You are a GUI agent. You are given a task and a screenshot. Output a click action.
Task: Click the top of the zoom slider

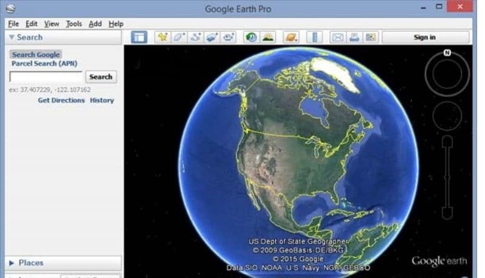click(447, 142)
